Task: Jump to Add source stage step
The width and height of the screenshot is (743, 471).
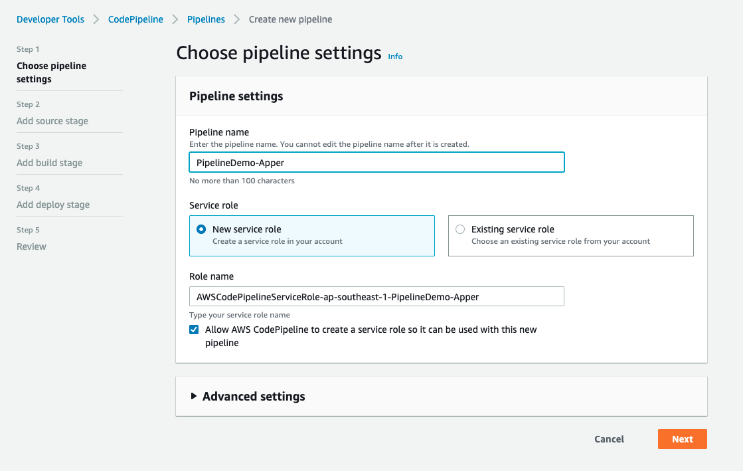Action: [x=52, y=121]
